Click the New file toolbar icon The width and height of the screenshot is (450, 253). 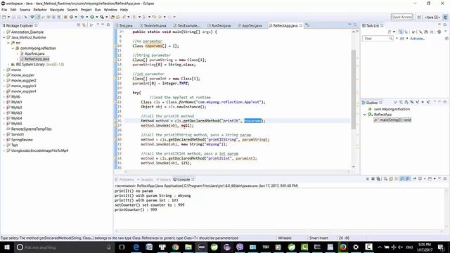pos(4,17)
